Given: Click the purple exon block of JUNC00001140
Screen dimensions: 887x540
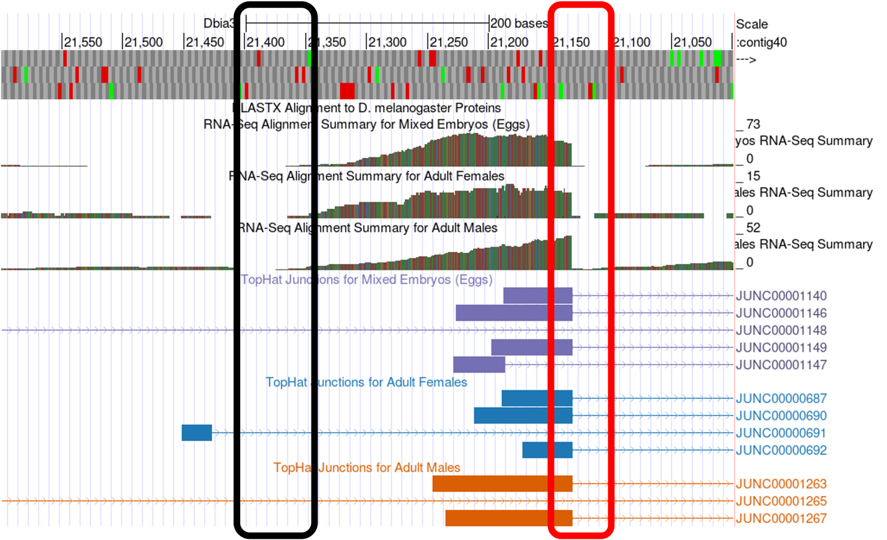Looking at the screenshot, I should click(538, 296).
